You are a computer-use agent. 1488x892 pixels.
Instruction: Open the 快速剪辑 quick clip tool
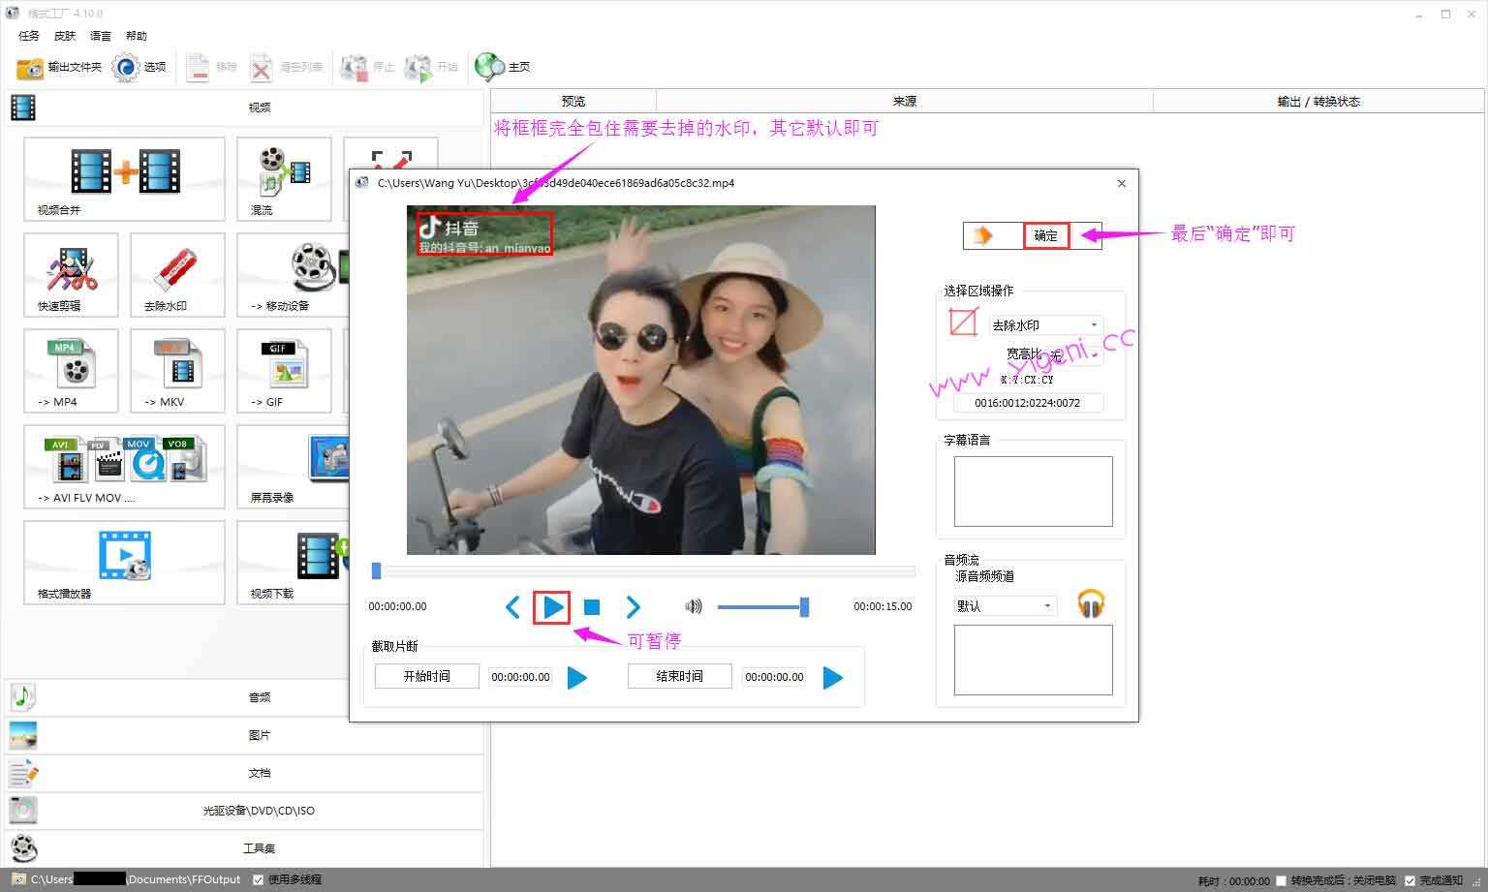click(71, 275)
